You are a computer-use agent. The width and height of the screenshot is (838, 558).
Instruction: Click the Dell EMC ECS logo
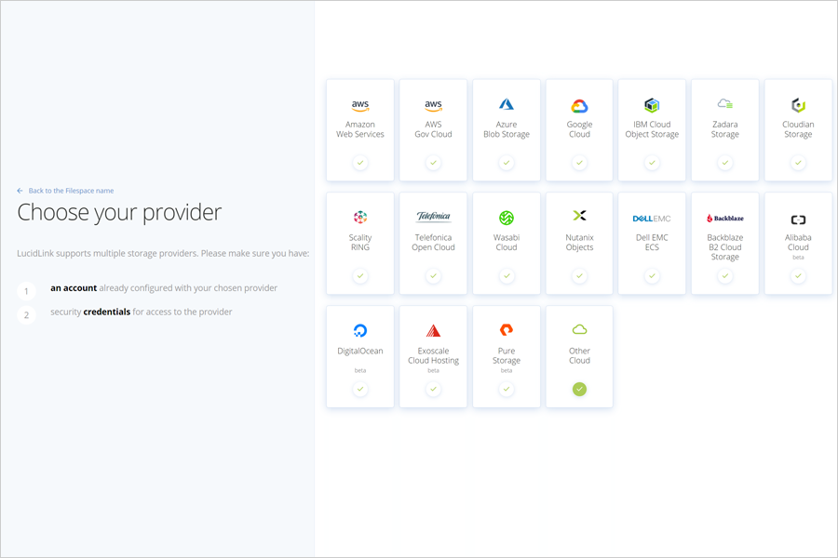[x=652, y=219]
